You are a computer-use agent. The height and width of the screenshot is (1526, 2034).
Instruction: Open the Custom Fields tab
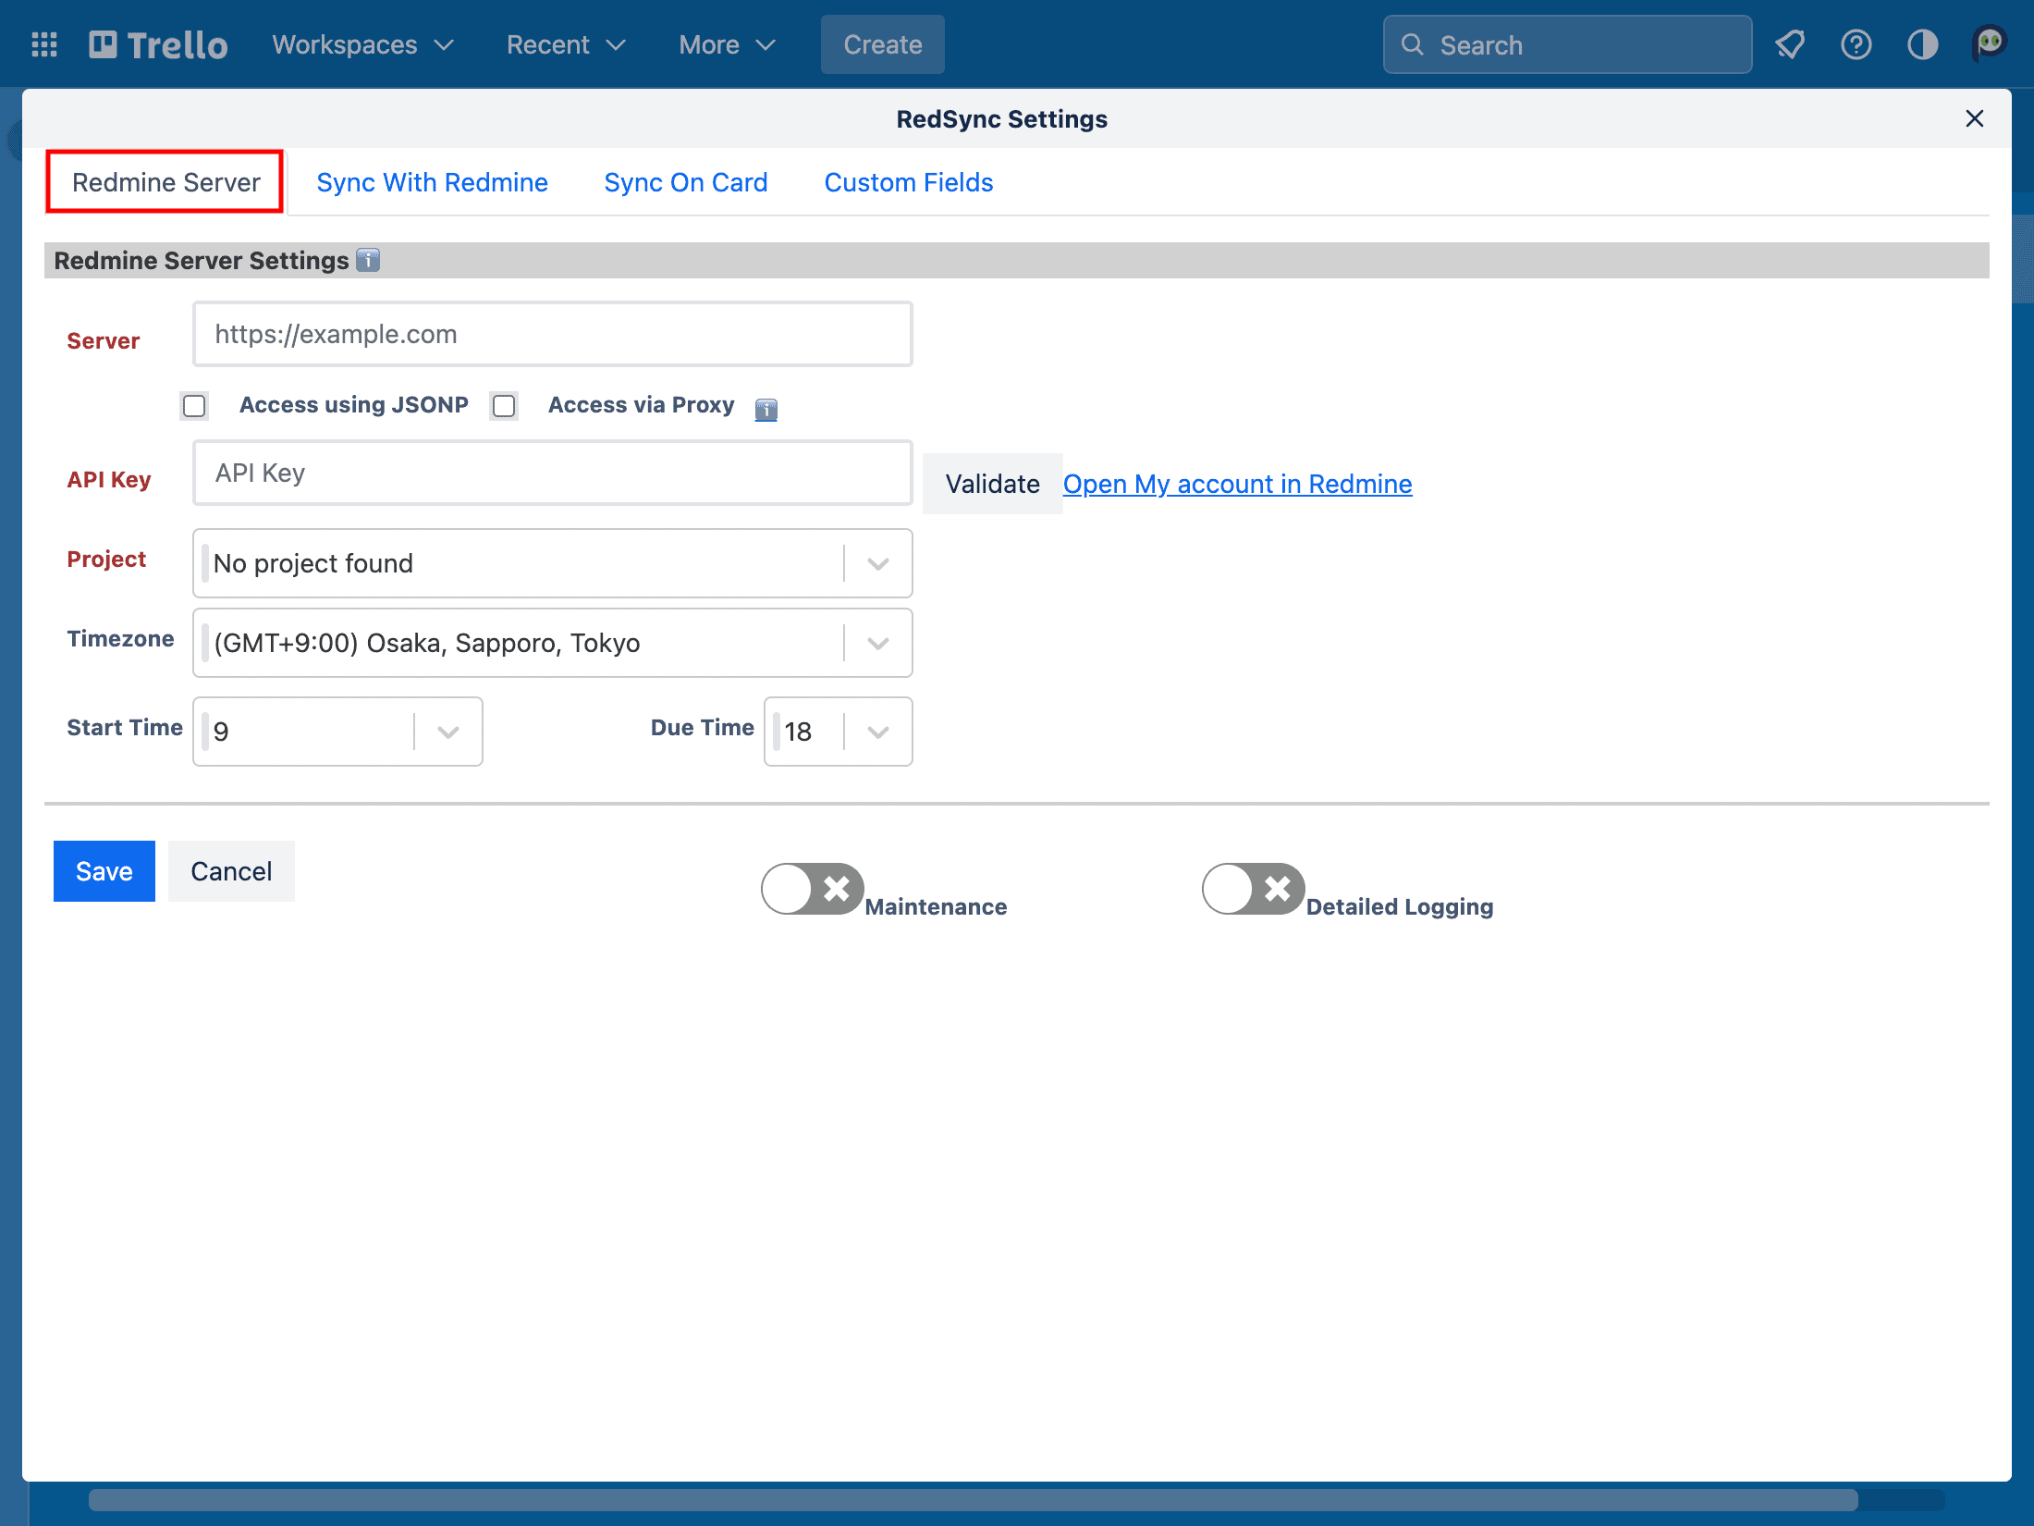tap(908, 182)
